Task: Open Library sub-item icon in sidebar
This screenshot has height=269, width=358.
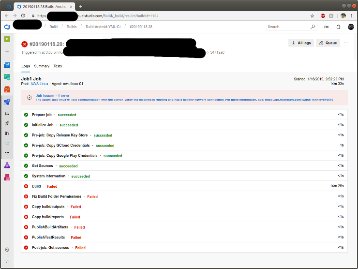Action: [x=7, y=134]
